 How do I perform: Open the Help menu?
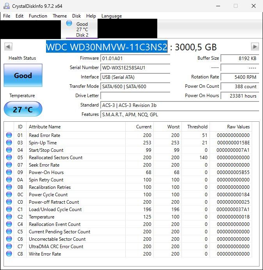pyautogui.click(x=91, y=16)
